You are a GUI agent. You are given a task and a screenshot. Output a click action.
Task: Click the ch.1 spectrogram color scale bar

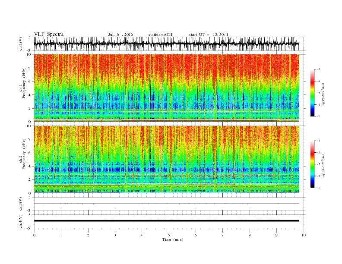[312, 93]
